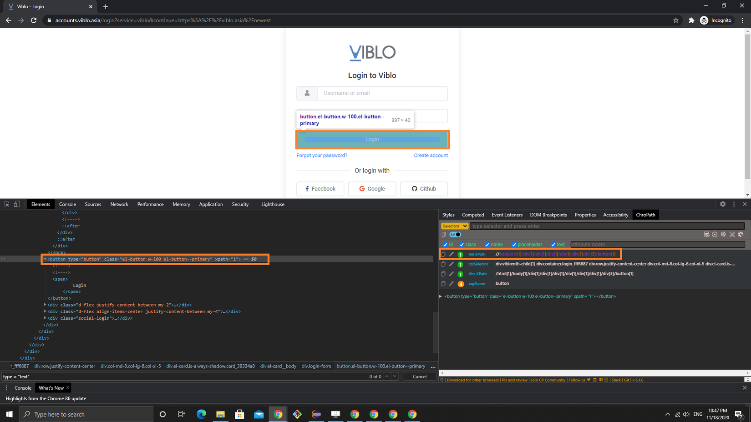Switch to the Console tab
Viewport: 751px width, 422px height.
pyautogui.click(x=67, y=204)
